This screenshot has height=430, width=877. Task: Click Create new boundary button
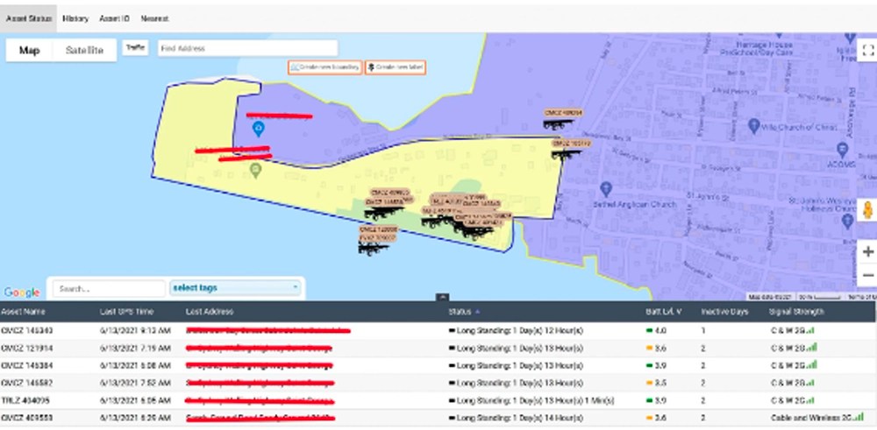pyautogui.click(x=324, y=67)
